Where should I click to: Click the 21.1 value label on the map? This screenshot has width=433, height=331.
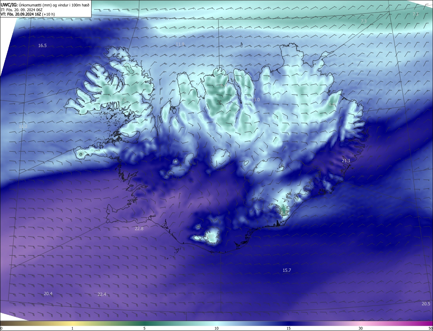(346, 160)
